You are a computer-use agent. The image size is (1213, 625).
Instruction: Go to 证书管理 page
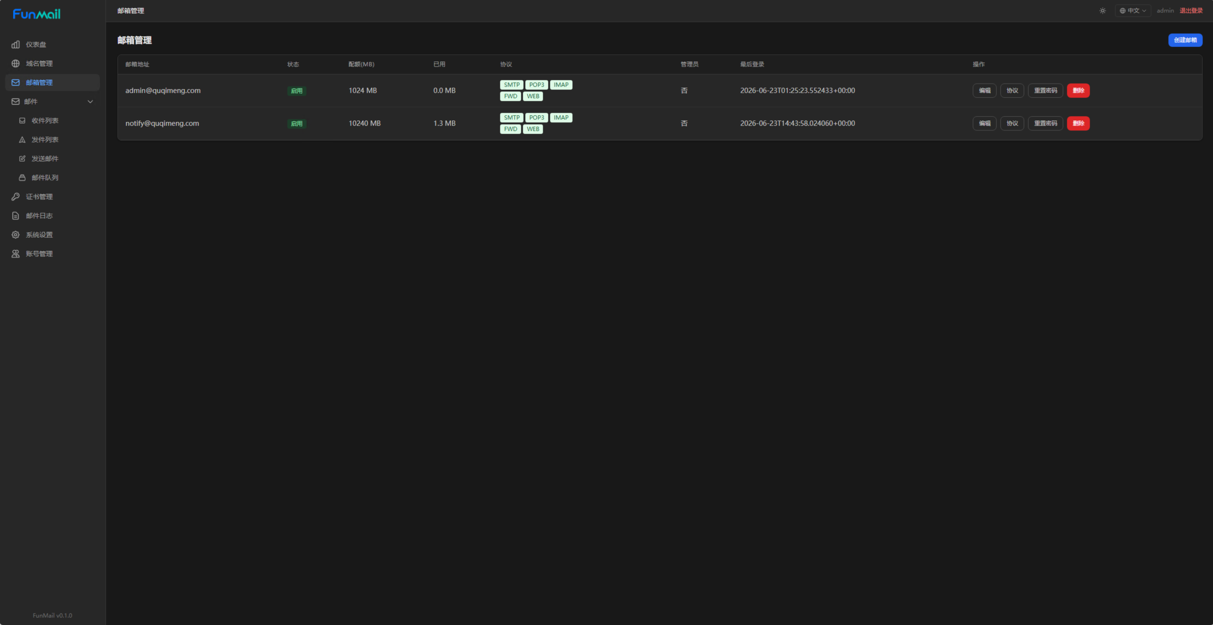(52, 197)
